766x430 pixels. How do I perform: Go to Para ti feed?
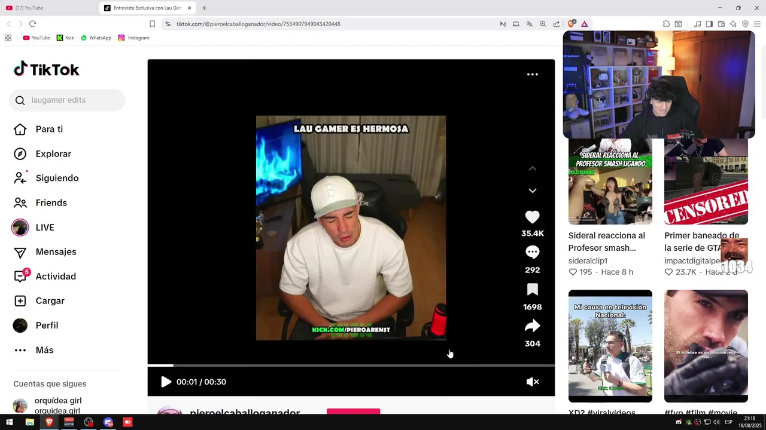pos(49,129)
